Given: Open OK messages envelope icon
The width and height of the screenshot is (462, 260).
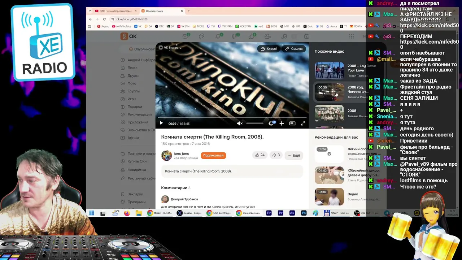Looking at the screenshot, I should click(x=186, y=36).
